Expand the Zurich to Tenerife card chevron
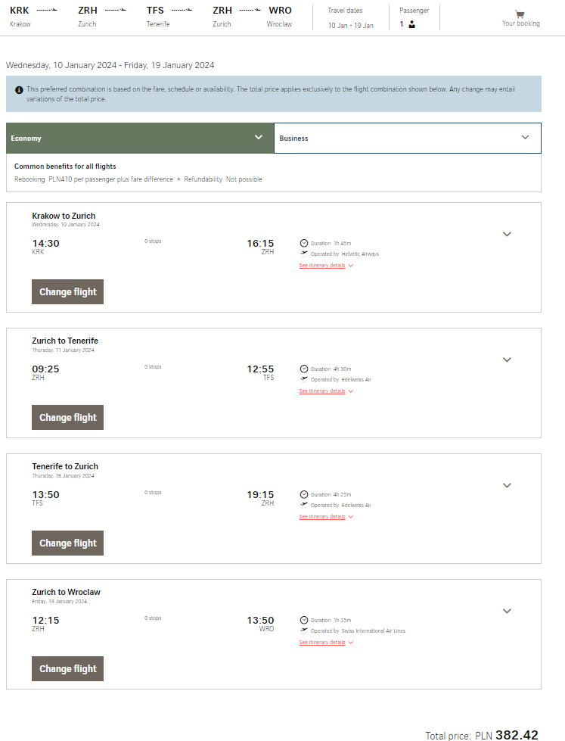This screenshot has width=565, height=741. 507,360
